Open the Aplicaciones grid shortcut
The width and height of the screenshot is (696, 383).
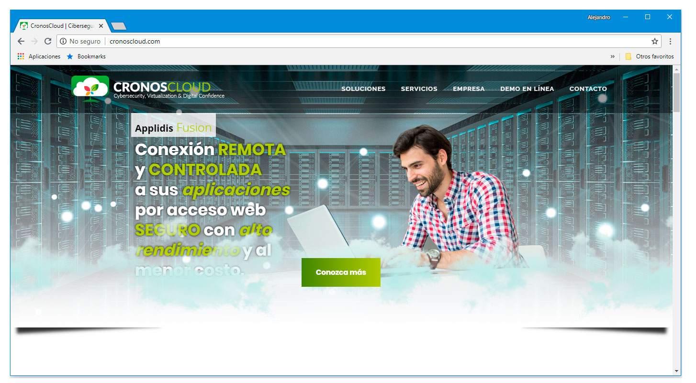click(21, 56)
